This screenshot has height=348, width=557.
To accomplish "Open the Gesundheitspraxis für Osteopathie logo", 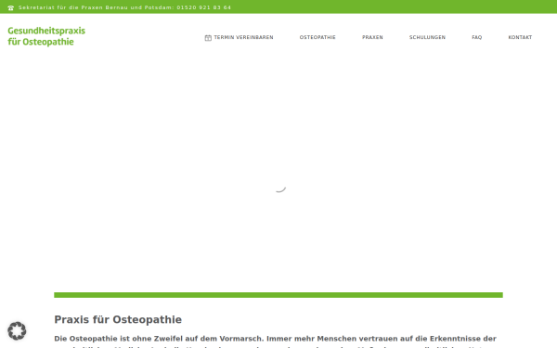I will (x=46, y=36).
